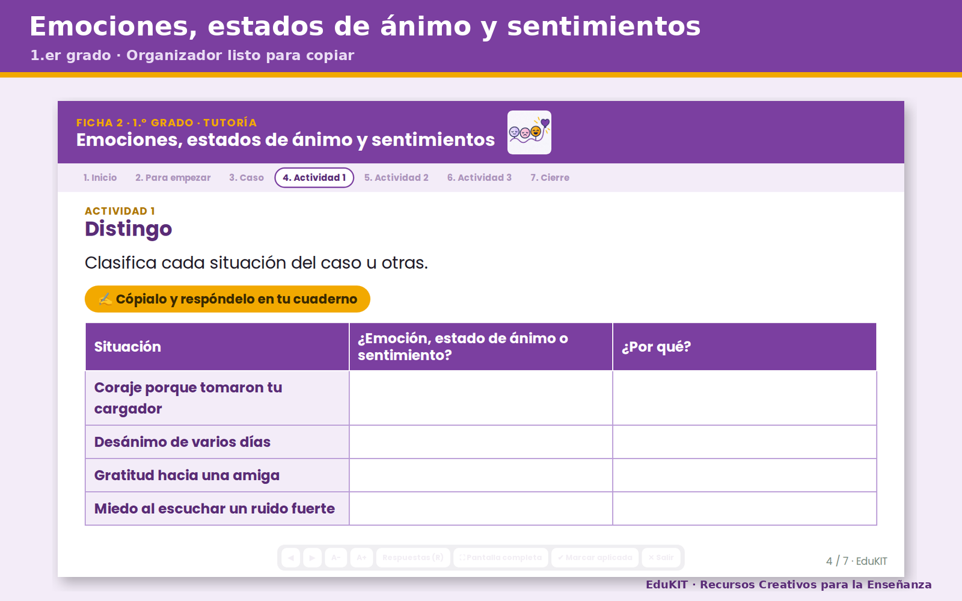
Task: Click the ¿Emoción, estado de ánimo o sentimiento? header
Action: coord(481,347)
